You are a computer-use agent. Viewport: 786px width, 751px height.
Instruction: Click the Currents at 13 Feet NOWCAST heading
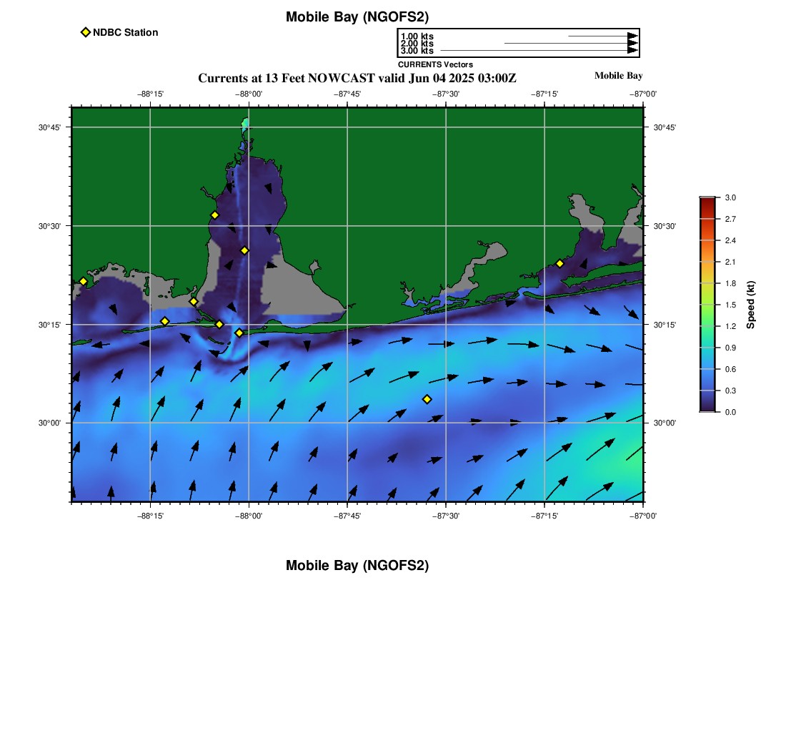click(357, 78)
